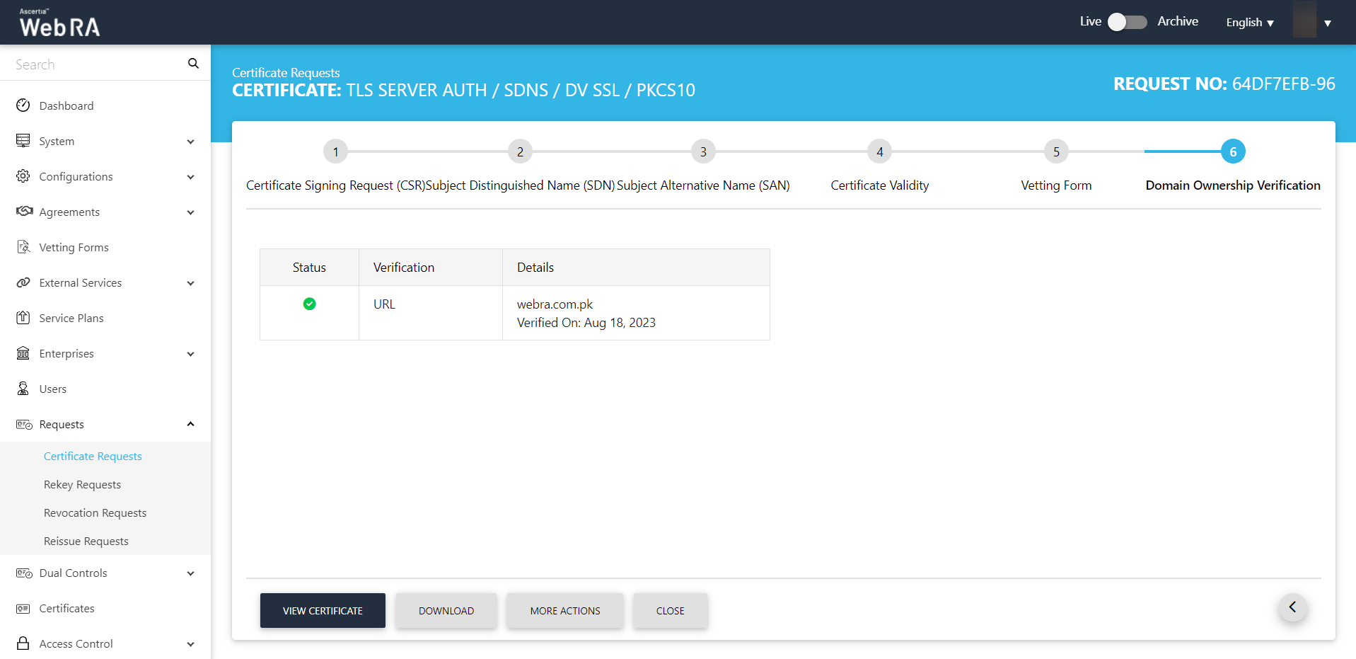Open the English language dropdown

coord(1250,23)
